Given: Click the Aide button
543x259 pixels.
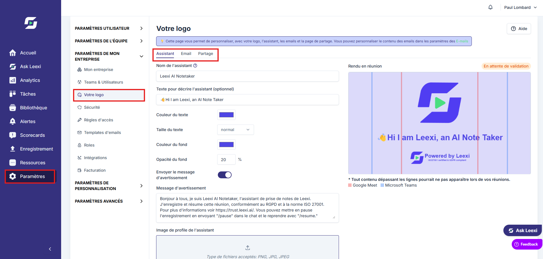Looking at the screenshot, I should (x=519, y=29).
